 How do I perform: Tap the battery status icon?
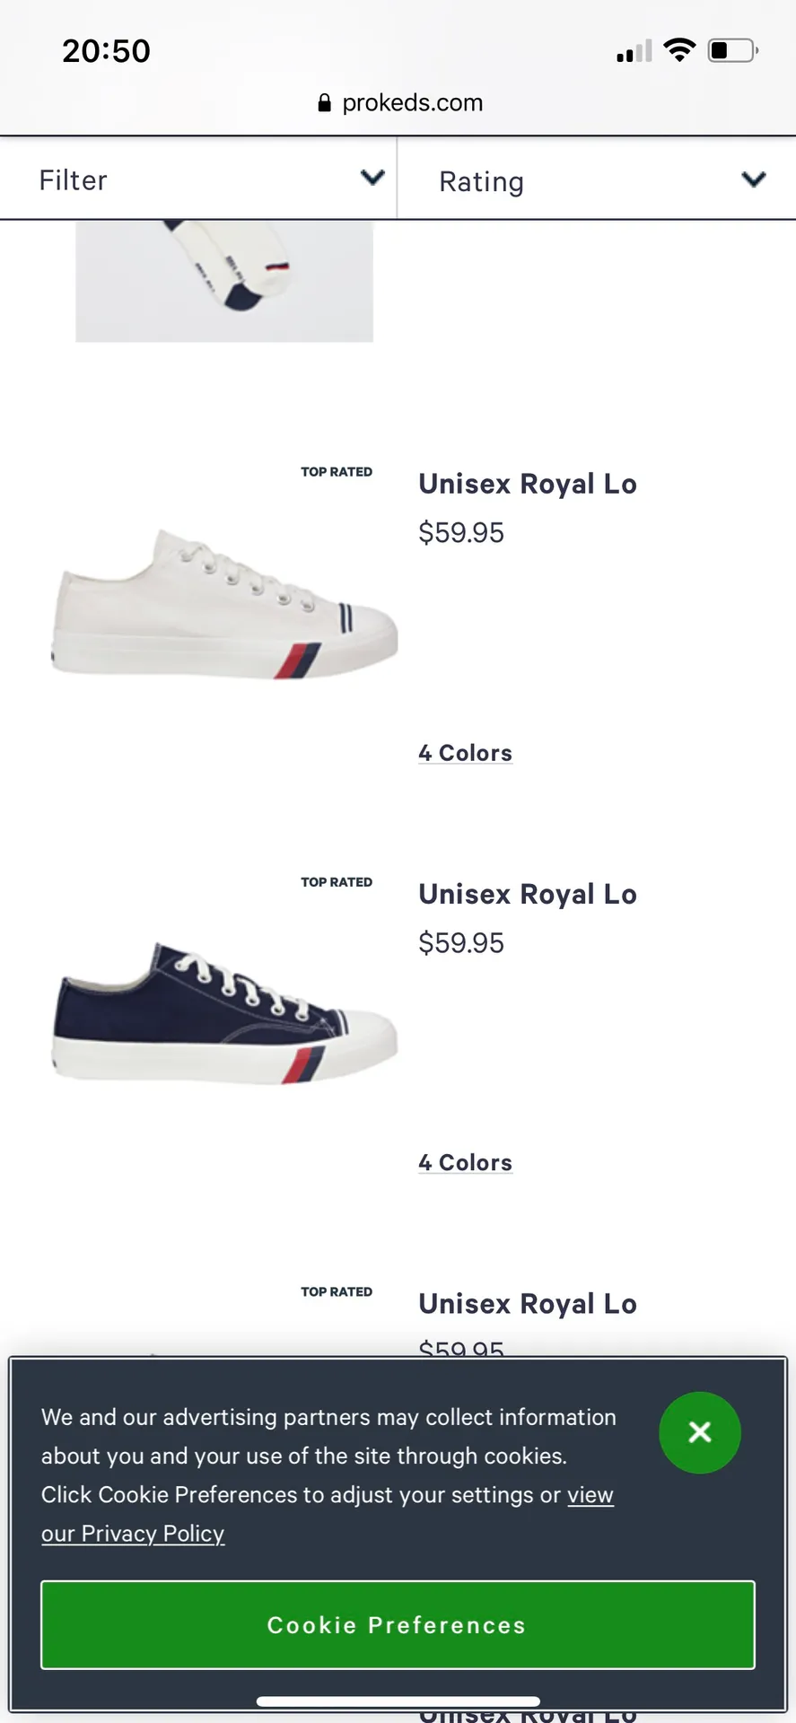click(x=733, y=50)
